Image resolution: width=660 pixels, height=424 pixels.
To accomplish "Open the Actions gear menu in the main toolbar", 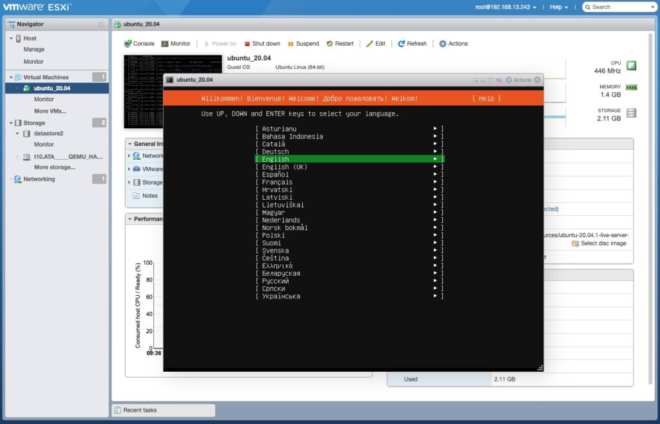I will 453,44.
